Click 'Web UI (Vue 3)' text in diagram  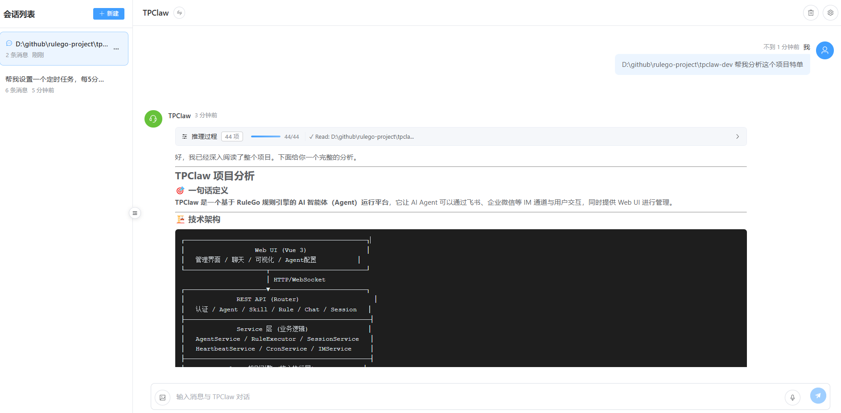[x=280, y=250]
